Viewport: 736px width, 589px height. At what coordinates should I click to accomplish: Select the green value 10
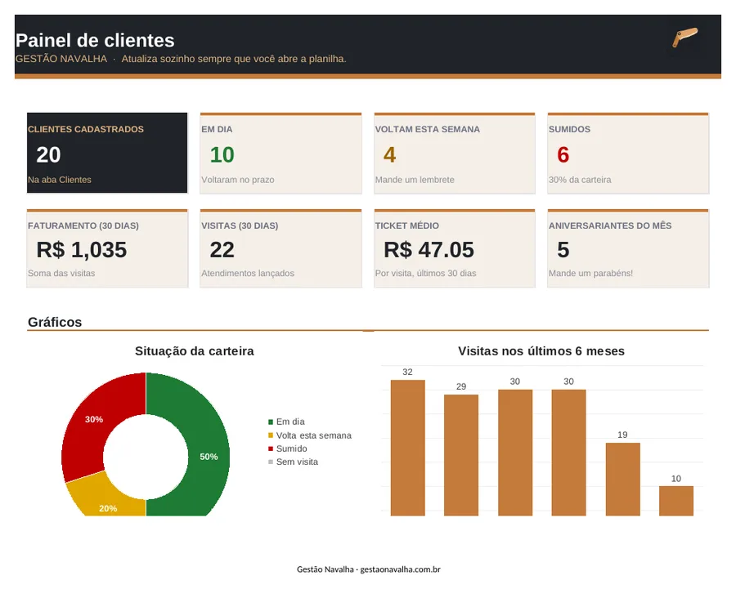[x=222, y=154]
